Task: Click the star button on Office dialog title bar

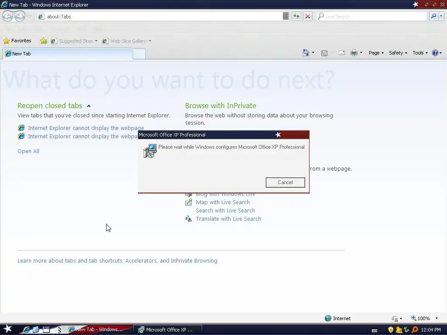Action: [x=278, y=135]
